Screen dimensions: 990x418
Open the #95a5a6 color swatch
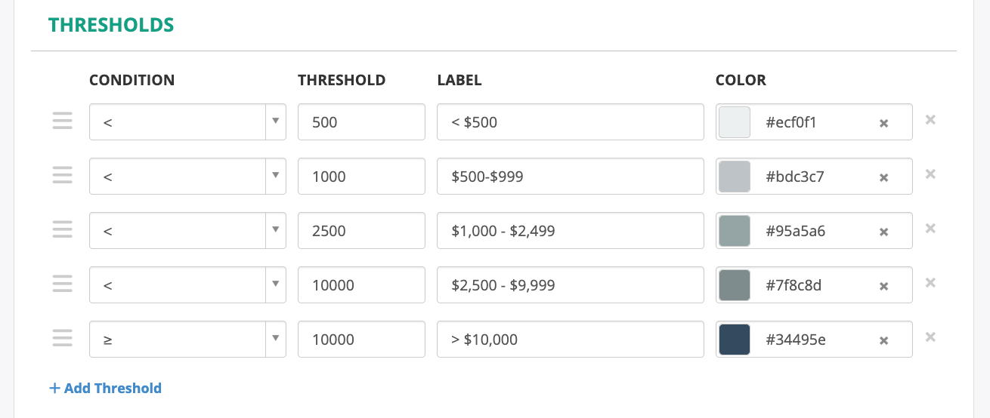735,231
